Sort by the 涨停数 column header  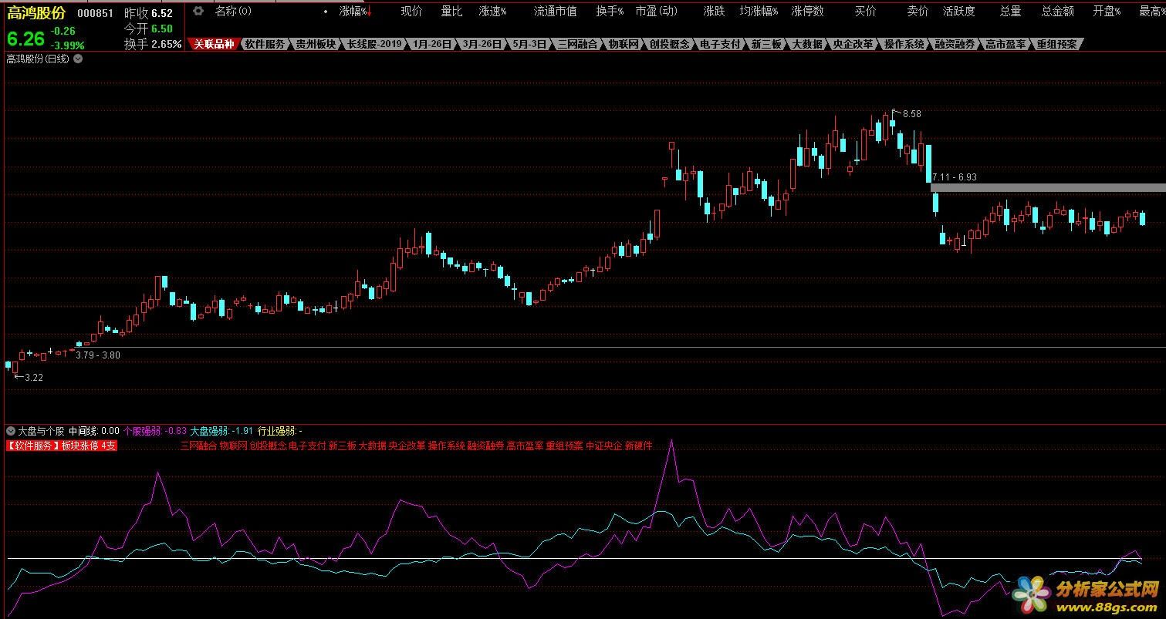click(807, 11)
